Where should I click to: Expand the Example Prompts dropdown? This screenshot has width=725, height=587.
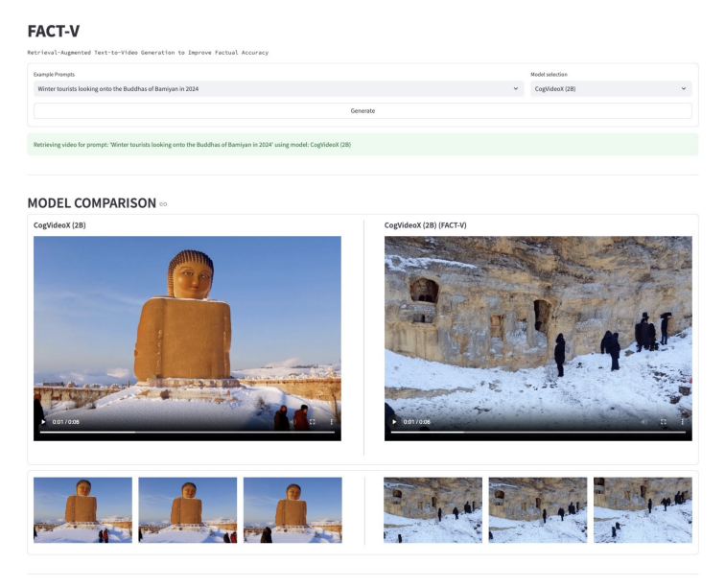[x=517, y=88]
